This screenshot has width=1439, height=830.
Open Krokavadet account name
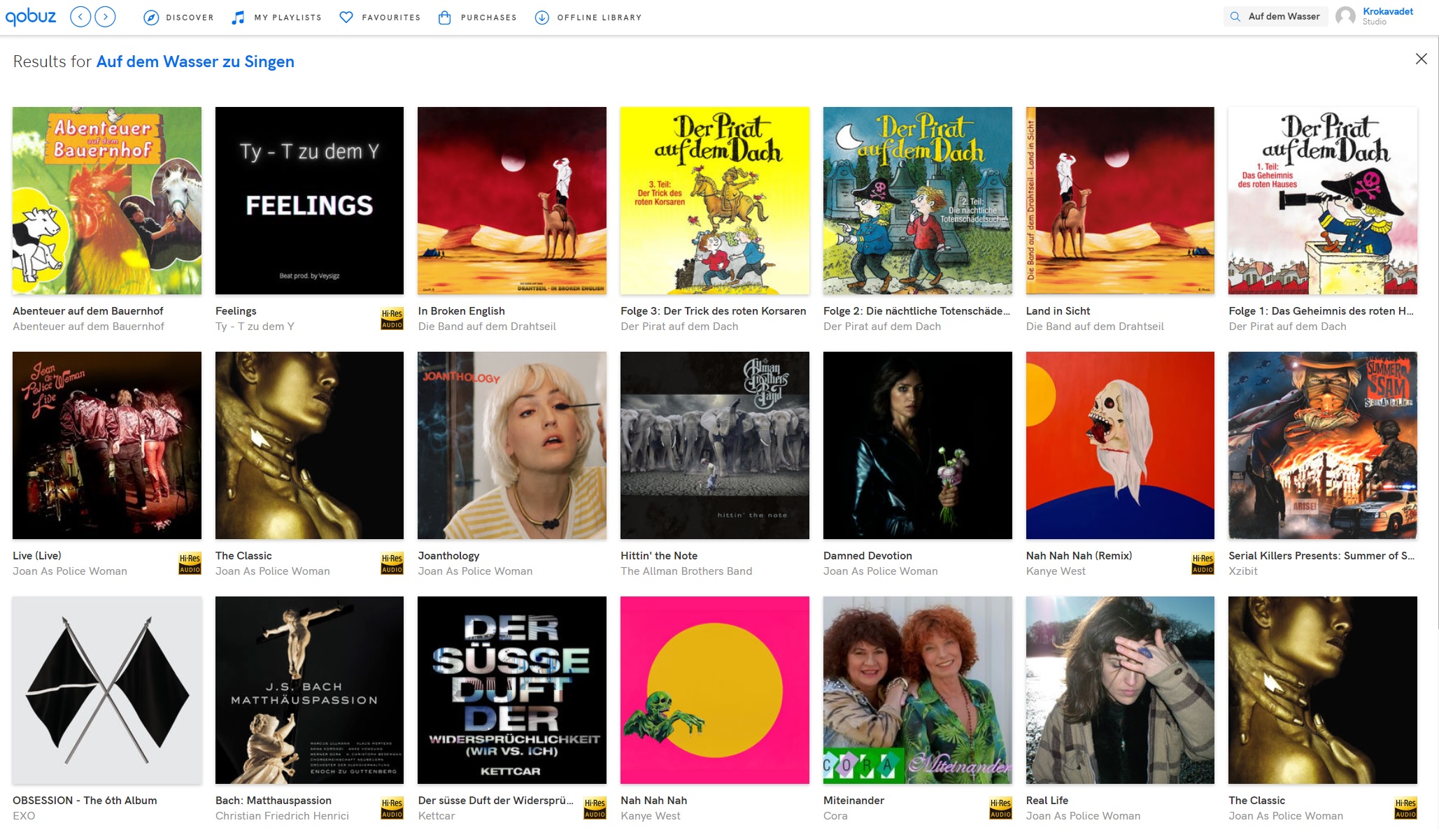coord(1387,11)
